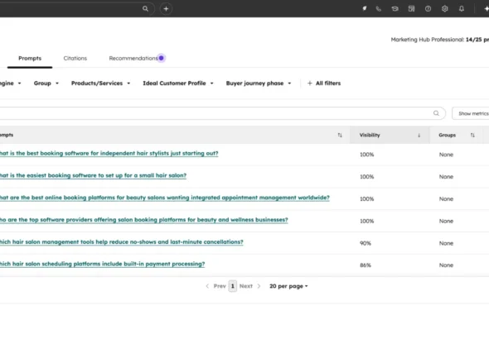Open the Products/Services filter dropdown
This screenshot has width=489, height=339.
coord(100,83)
